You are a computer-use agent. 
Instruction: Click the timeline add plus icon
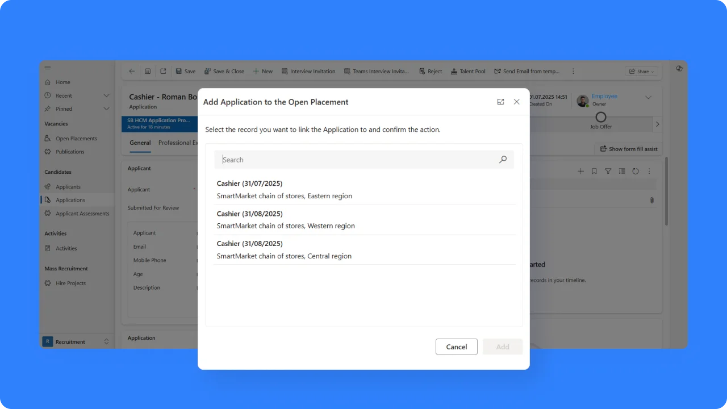580,171
